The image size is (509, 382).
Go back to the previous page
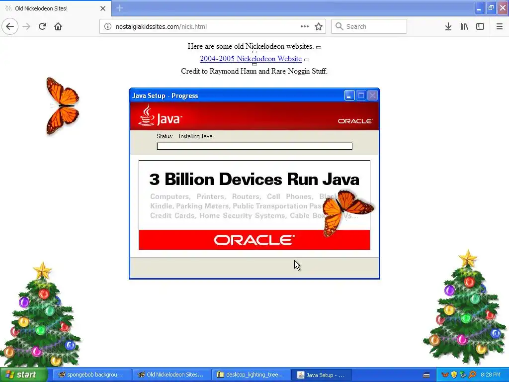pyautogui.click(x=10, y=26)
